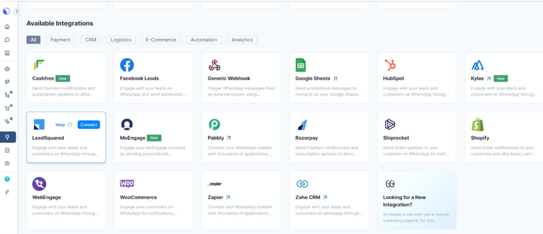Click the Shopify card title
Image resolution: width=543 pixels, height=234 pixels.
click(480, 138)
